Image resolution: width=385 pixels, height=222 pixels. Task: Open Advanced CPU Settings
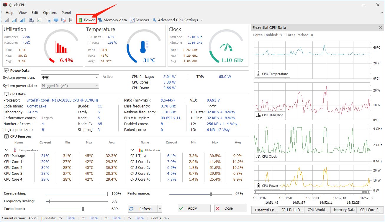coord(175,20)
